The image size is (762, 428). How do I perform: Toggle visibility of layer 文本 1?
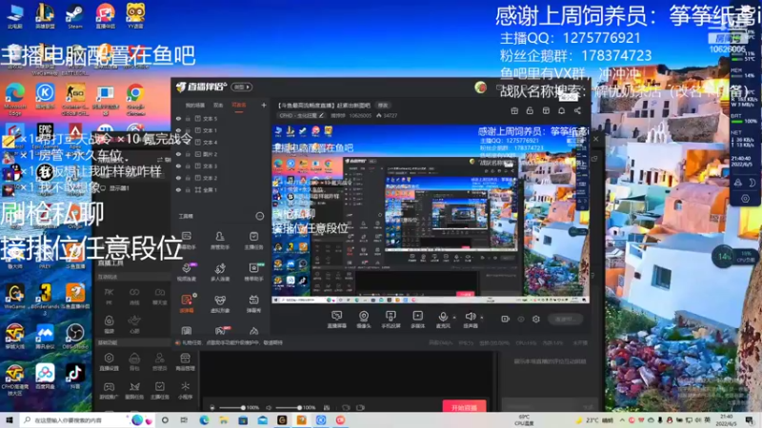click(x=178, y=130)
